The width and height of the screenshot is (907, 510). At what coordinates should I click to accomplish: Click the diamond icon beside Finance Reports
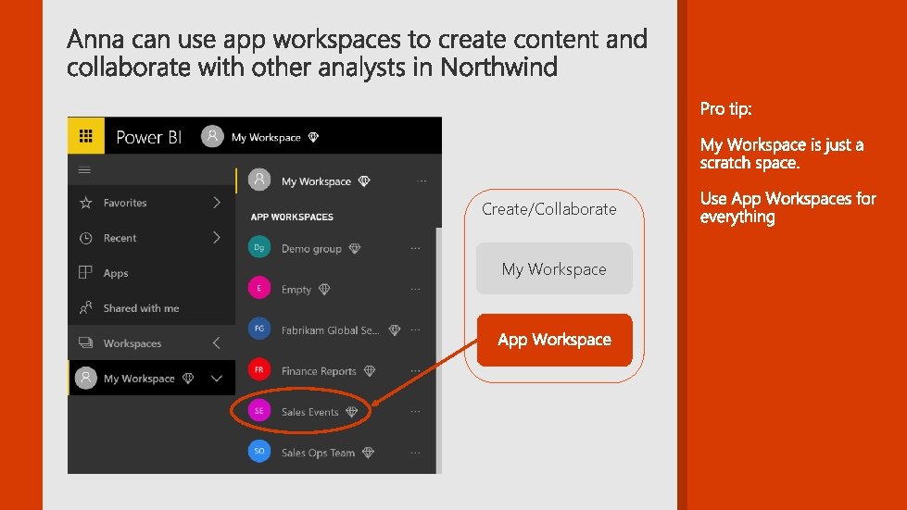pos(370,371)
